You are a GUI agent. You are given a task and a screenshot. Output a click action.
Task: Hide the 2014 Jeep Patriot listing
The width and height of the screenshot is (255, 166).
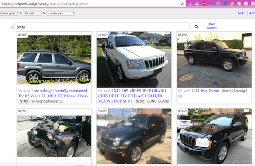180,97
